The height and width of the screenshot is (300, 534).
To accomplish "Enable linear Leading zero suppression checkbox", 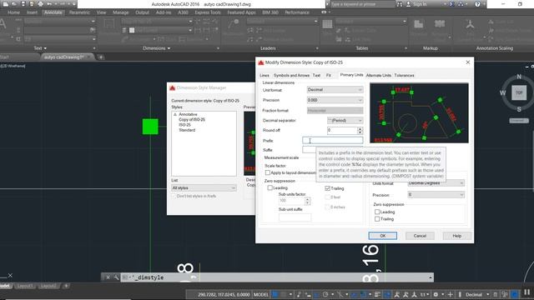I will (270, 187).
